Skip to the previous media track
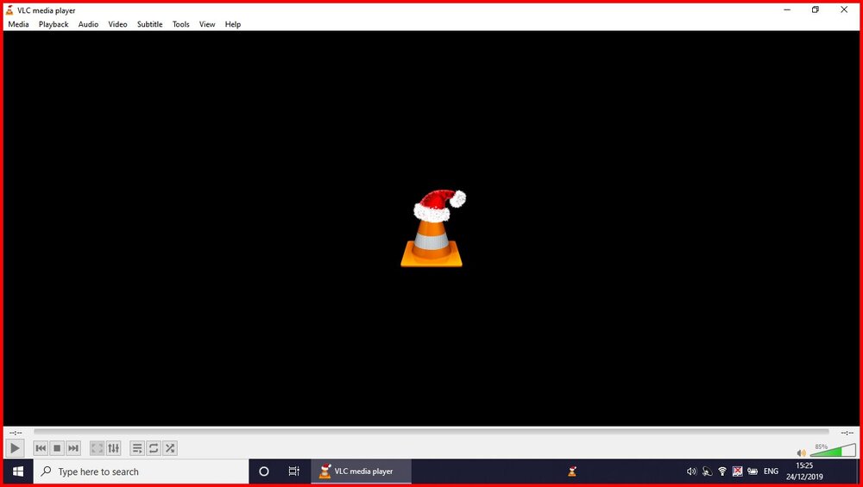This screenshot has height=487, width=863. coord(41,448)
